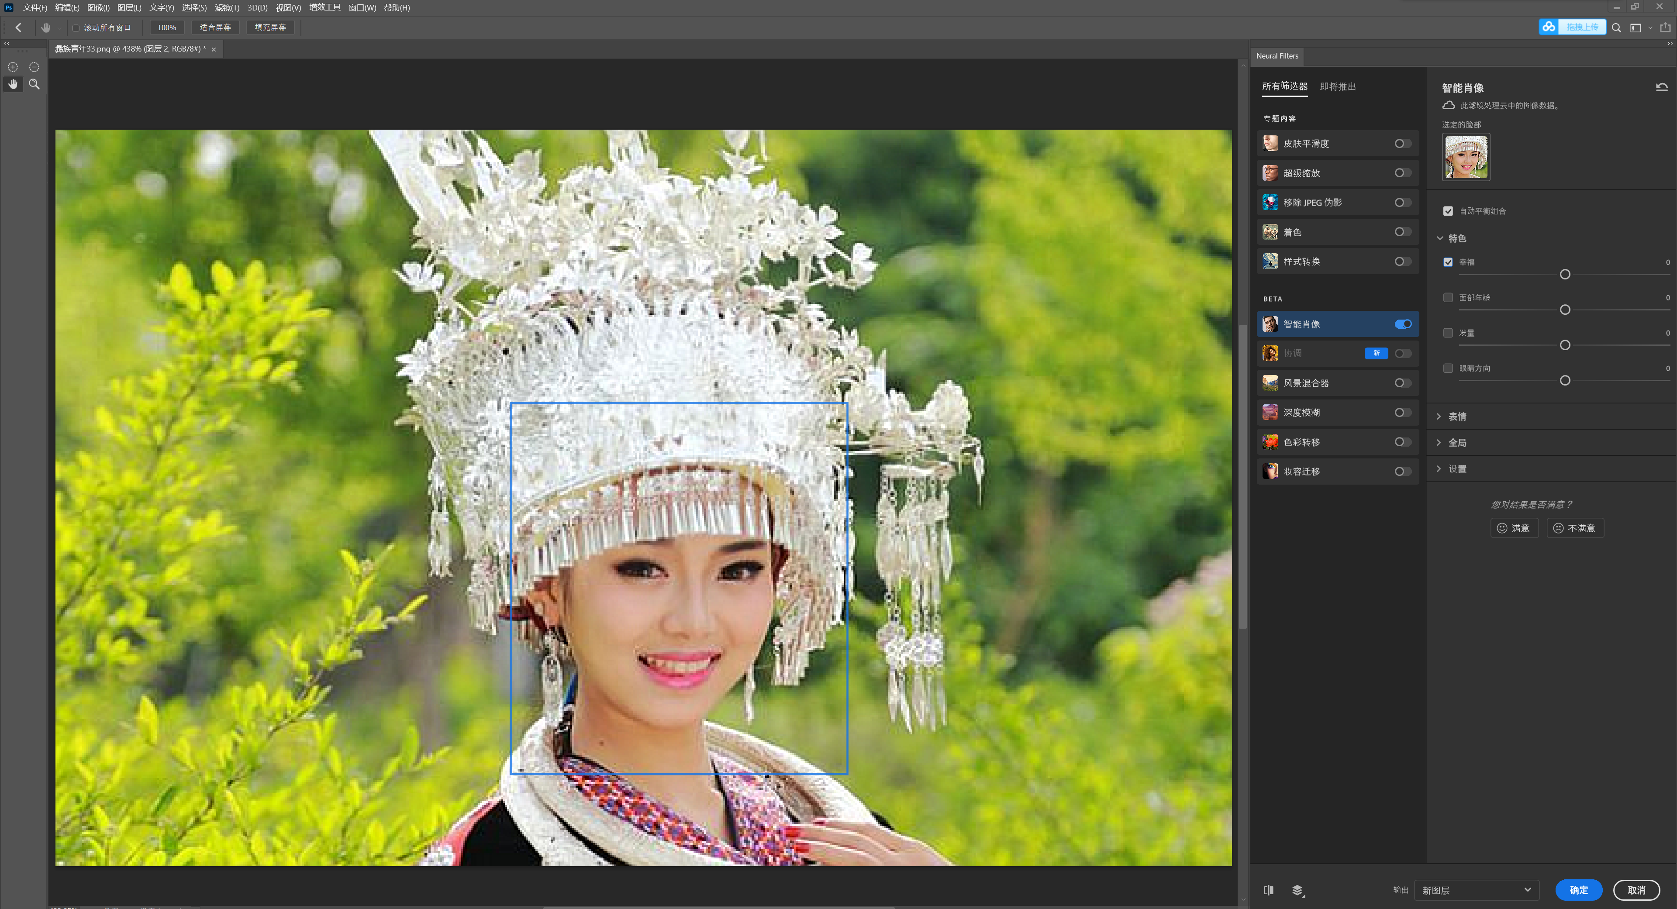Screen dimensions: 1677x909
Task: Enable the 超级缩放 toggle switch
Action: (1403, 172)
